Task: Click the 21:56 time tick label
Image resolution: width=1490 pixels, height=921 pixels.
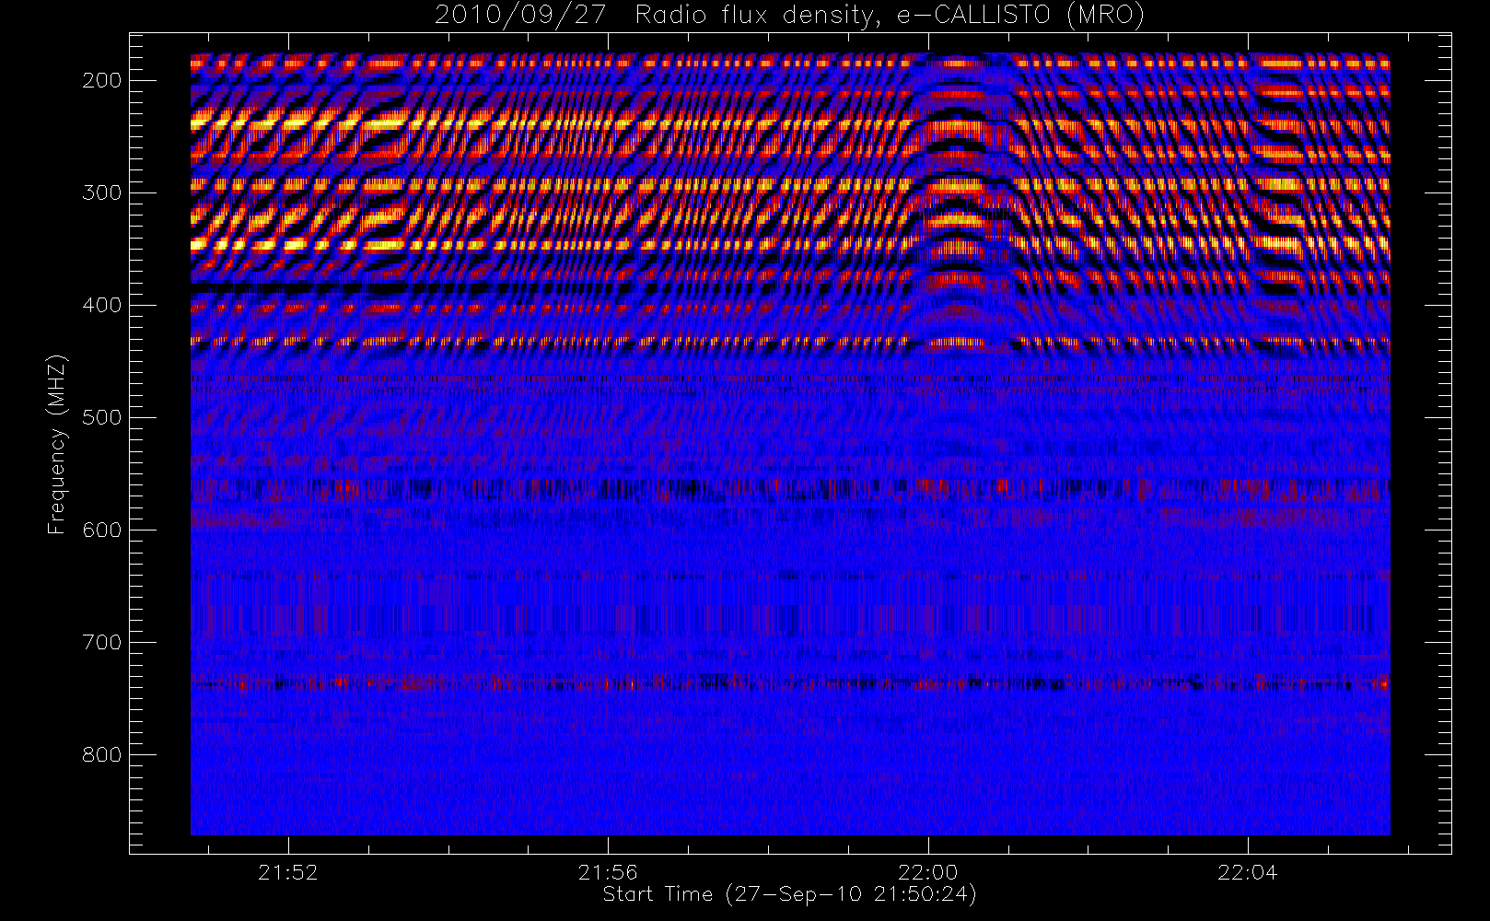Action: pos(608,872)
